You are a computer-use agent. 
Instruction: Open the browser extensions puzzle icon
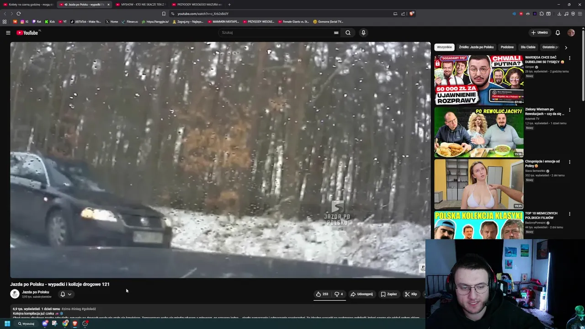point(542,14)
